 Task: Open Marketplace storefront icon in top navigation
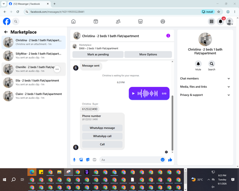click(141, 21)
